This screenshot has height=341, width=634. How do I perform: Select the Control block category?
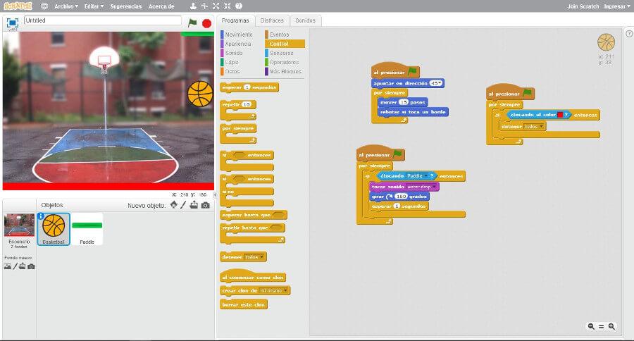pos(285,44)
